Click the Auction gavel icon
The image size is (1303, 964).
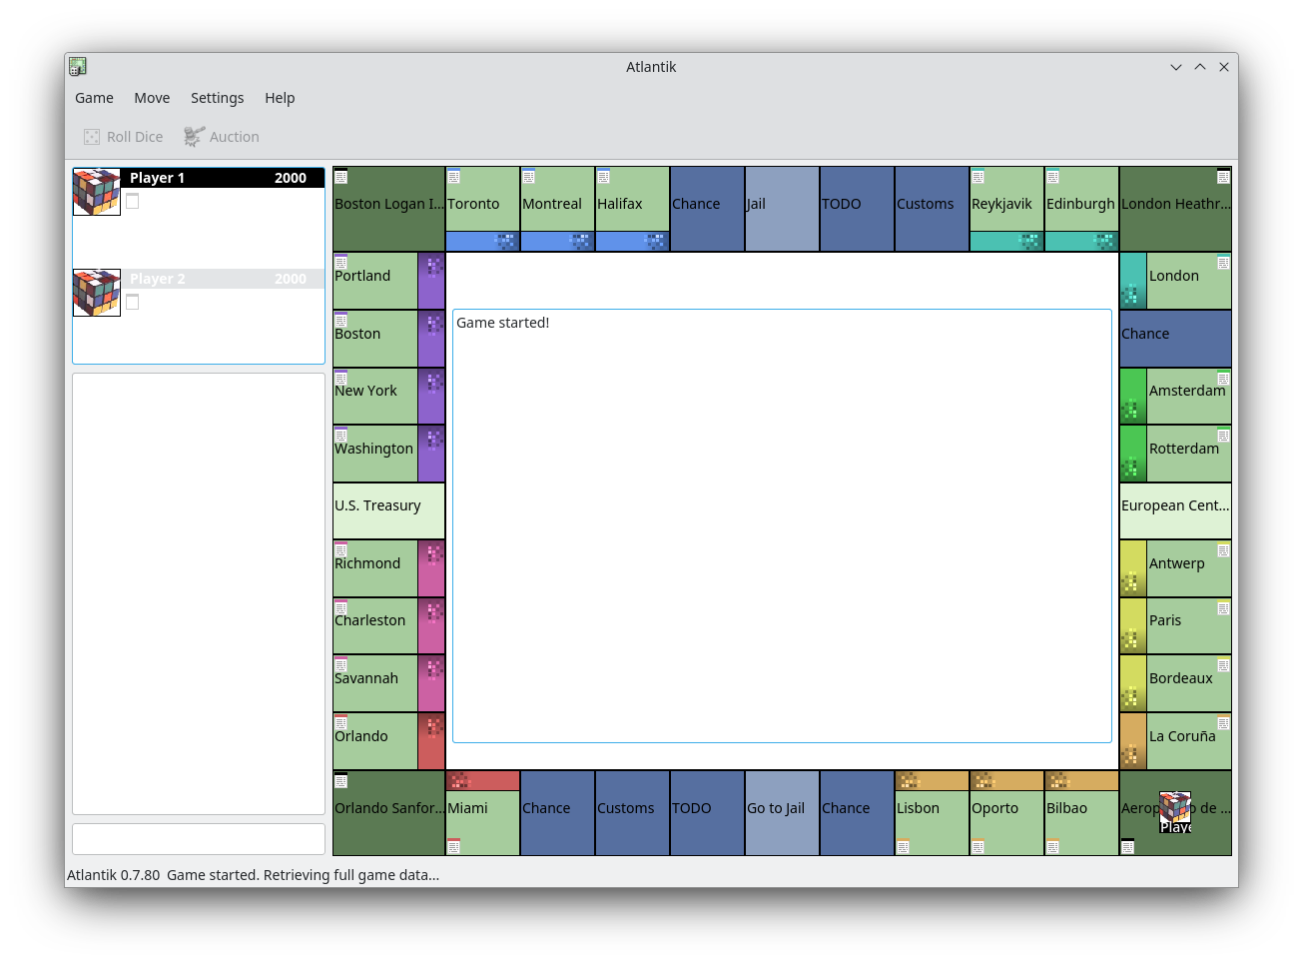tap(195, 137)
